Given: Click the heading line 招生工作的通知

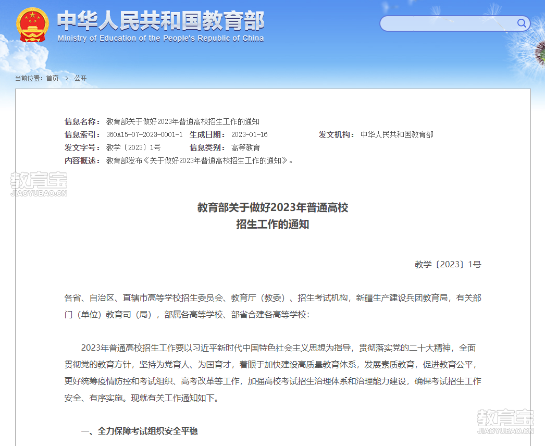Looking at the screenshot, I should pos(273,224).
